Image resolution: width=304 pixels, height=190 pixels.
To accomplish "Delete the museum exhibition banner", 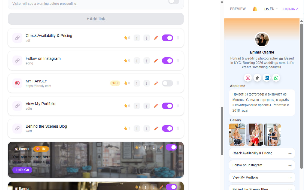I will coord(180,147).
